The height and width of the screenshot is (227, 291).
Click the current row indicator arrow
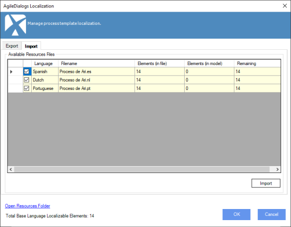coord(11,71)
